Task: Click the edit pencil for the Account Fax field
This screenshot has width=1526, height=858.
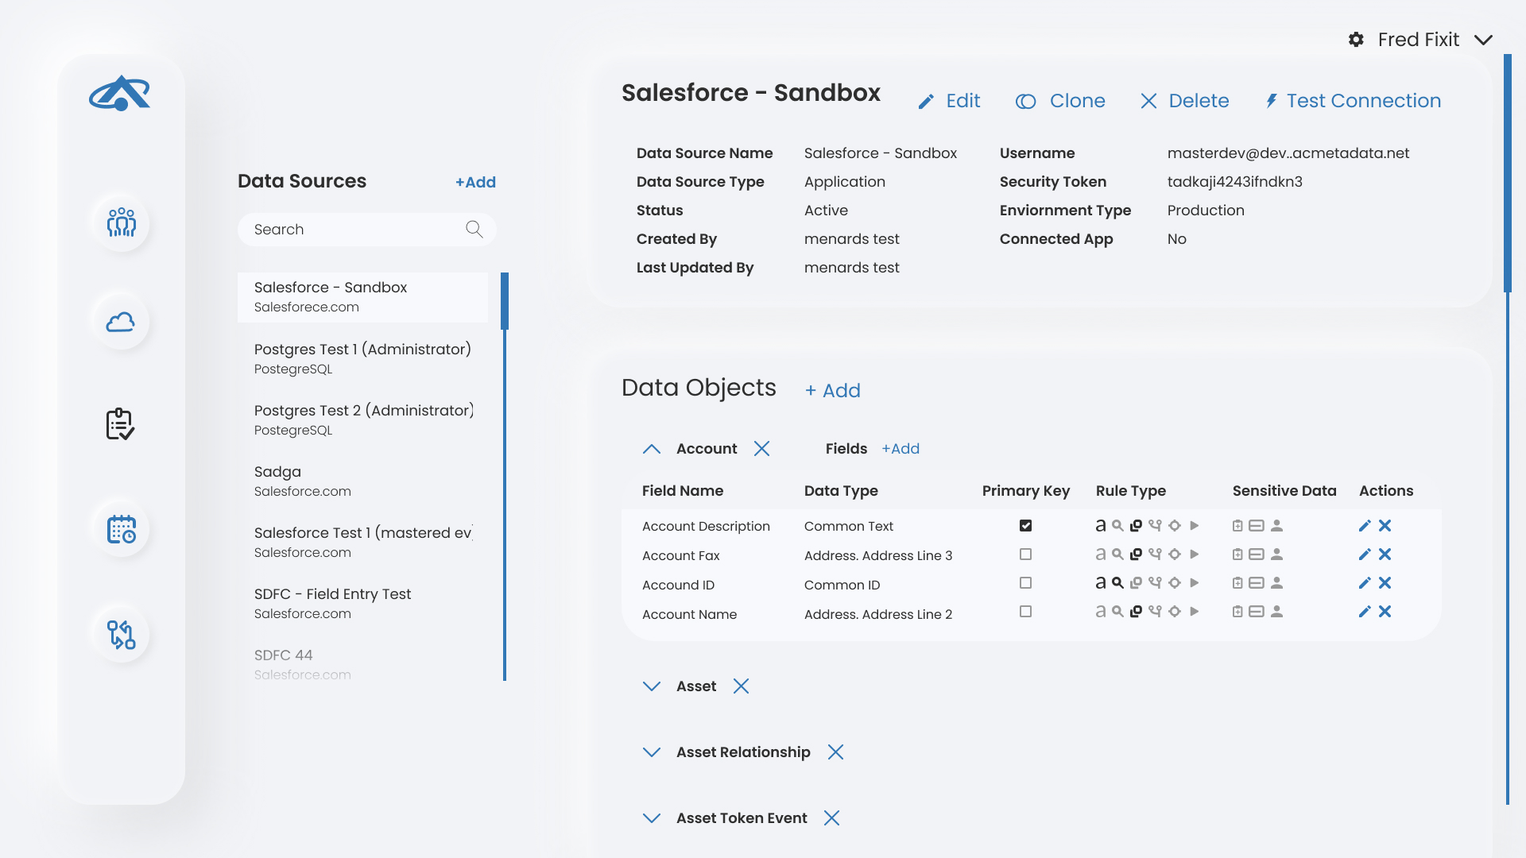Action: pyautogui.click(x=1364, y=554)
